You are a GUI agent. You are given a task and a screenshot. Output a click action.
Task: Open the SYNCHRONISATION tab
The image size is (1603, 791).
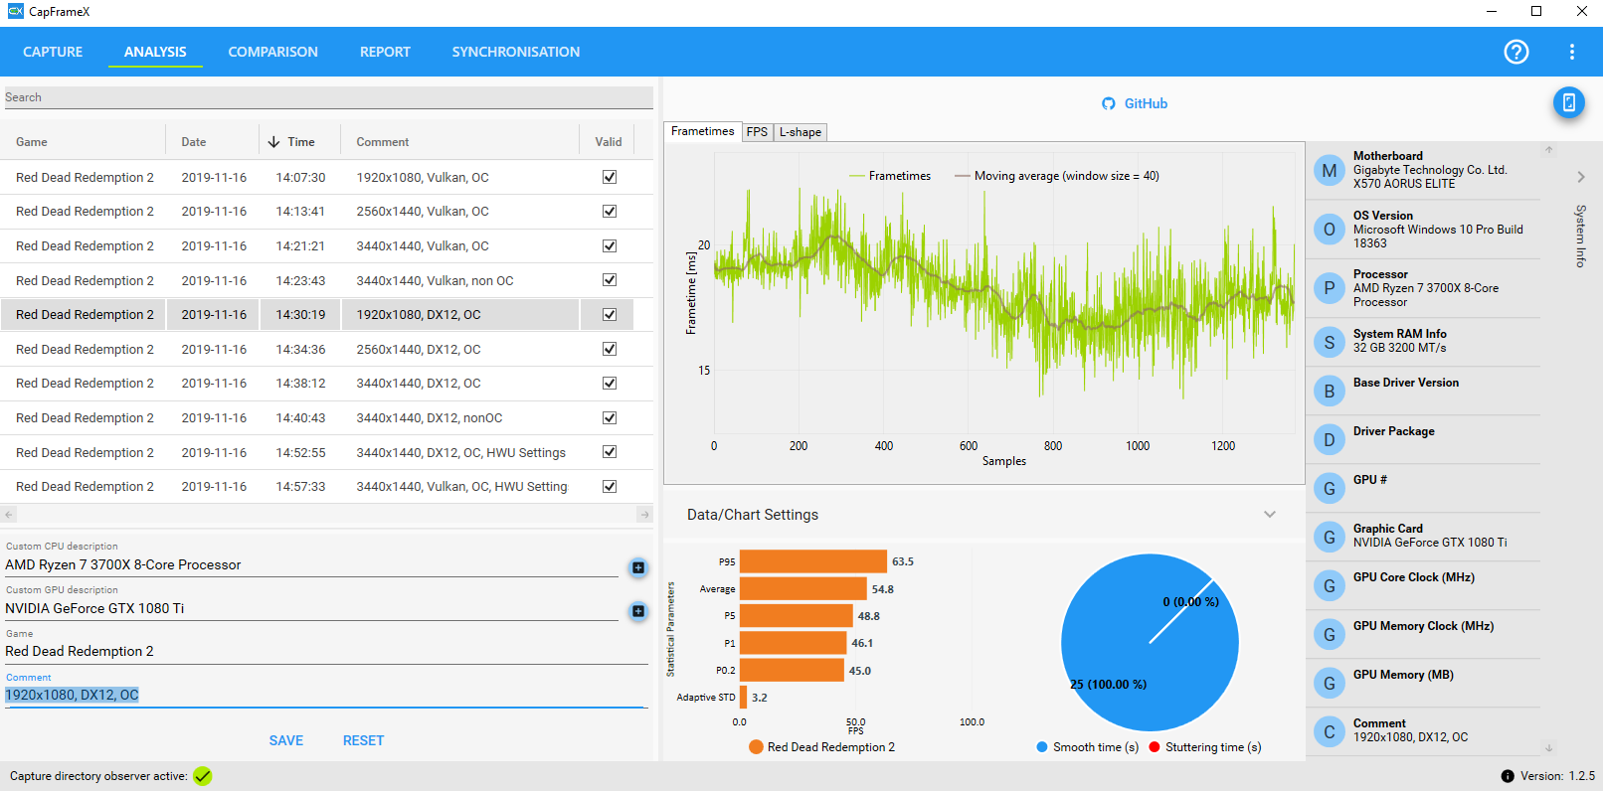(516, 52)
